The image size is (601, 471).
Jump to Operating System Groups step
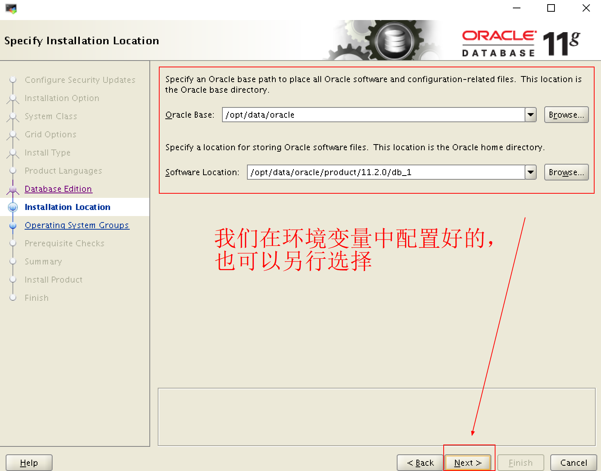77,225
